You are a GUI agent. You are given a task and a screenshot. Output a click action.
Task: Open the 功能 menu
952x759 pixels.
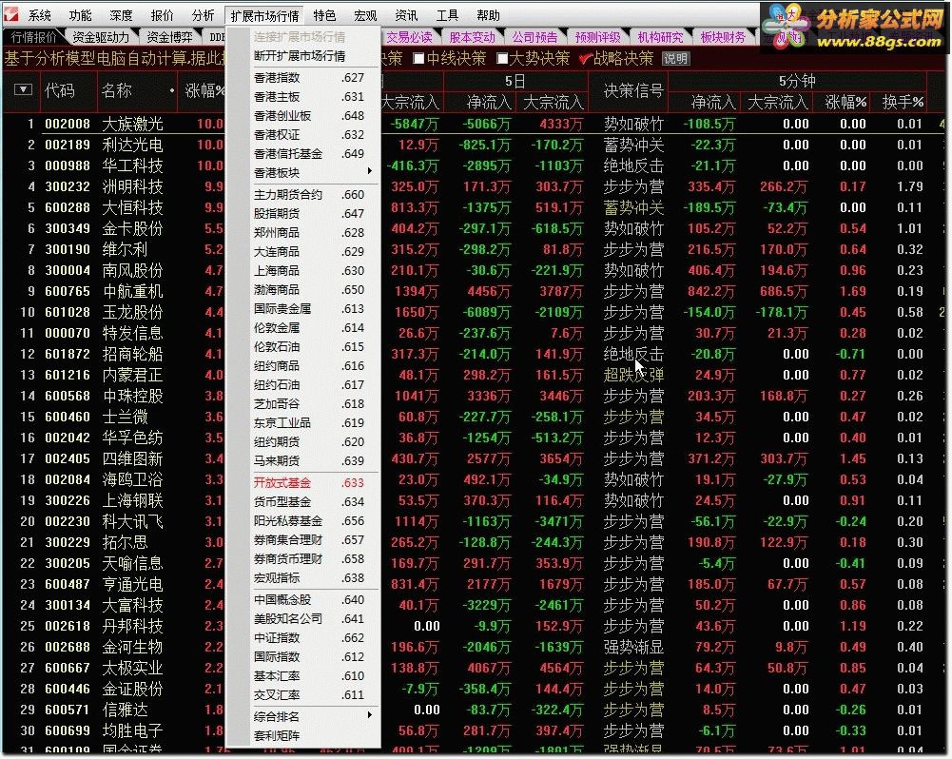(80, 15)
